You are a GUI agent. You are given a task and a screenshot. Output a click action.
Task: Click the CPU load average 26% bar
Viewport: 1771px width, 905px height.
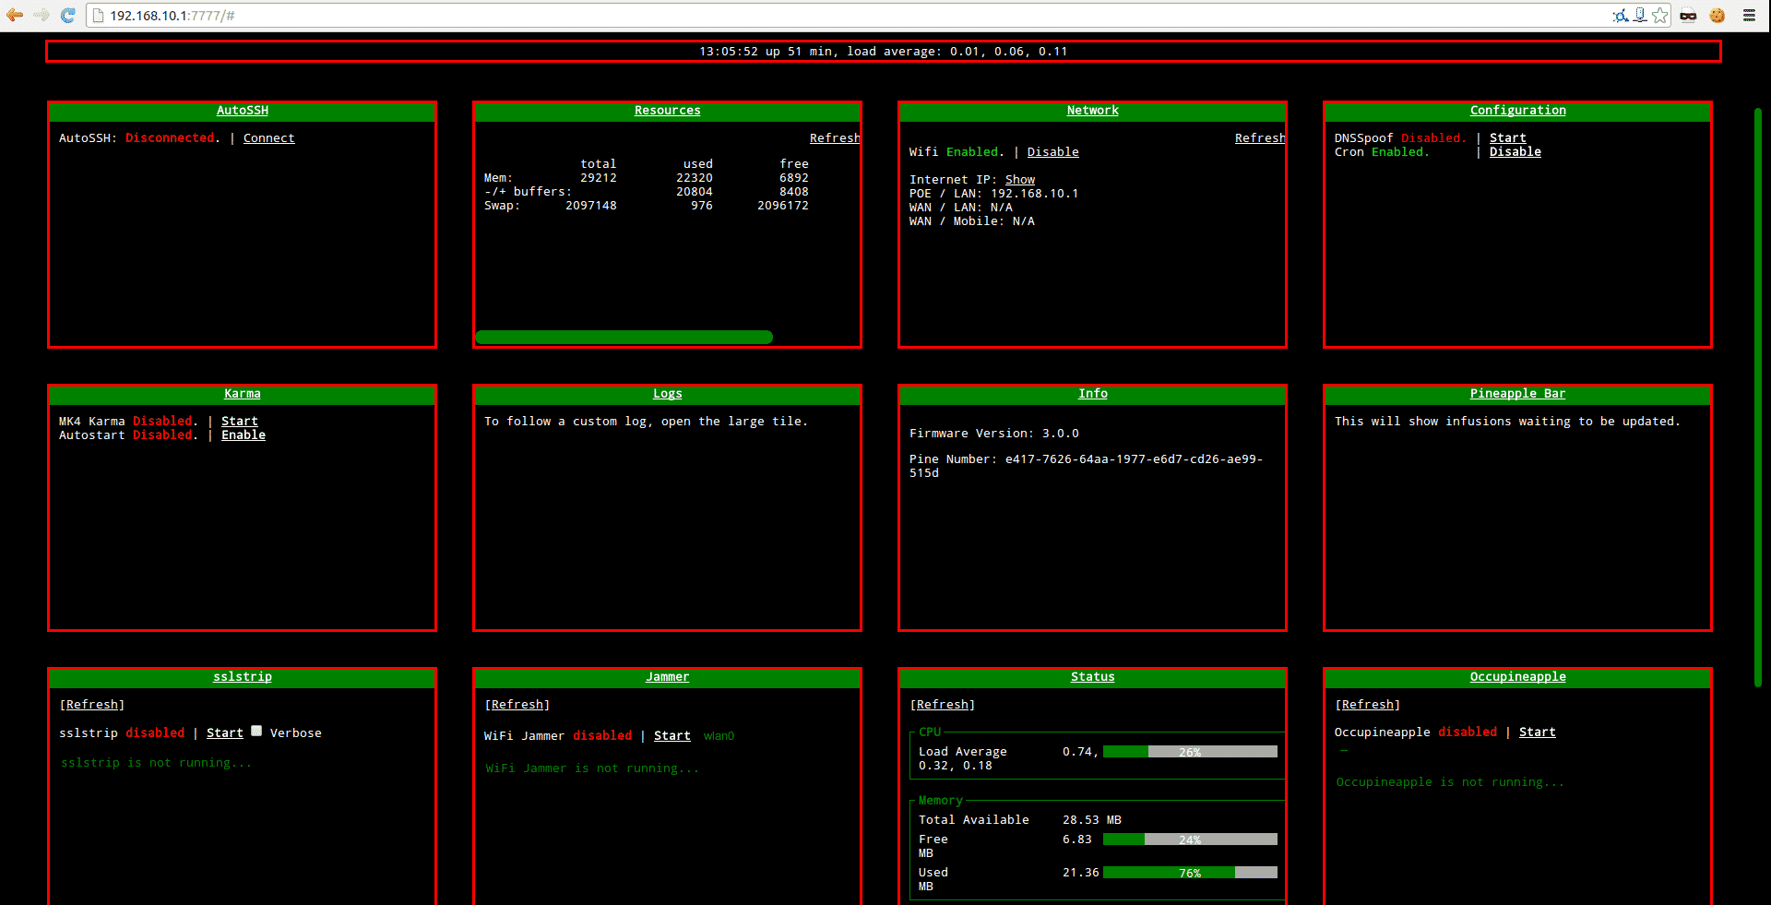click(1190, 752)
